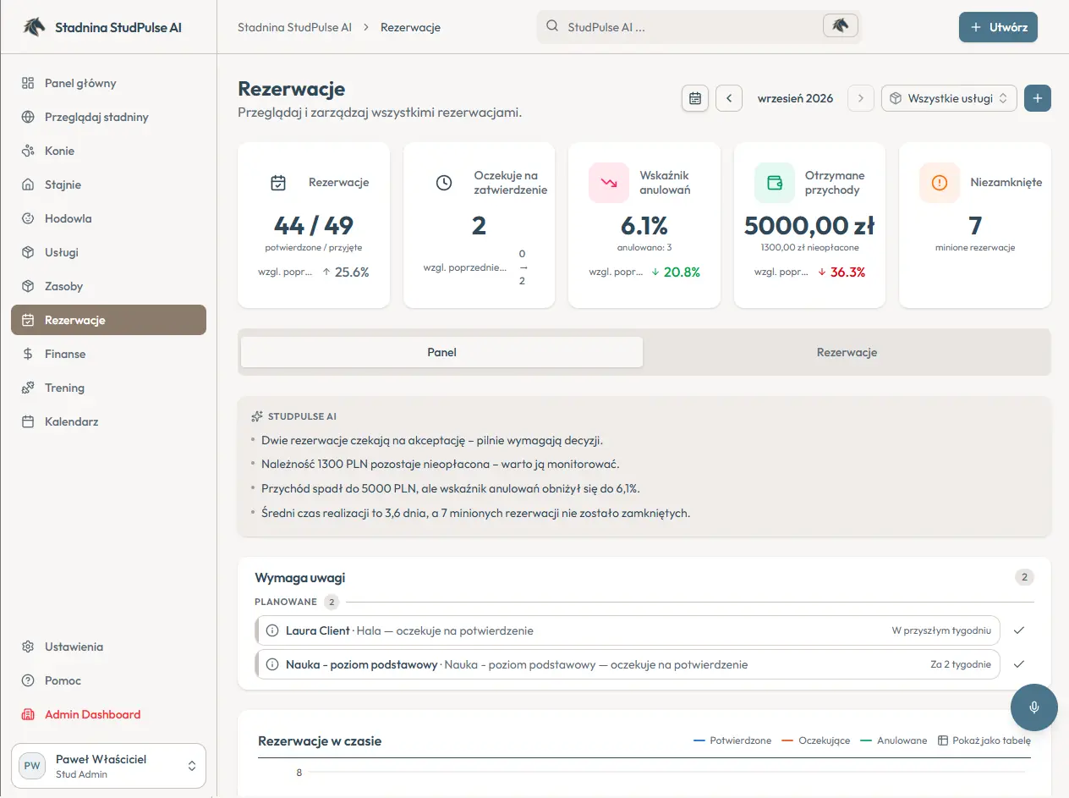Switch chart view with Pokaż jako tabelę

click(984, 740)
